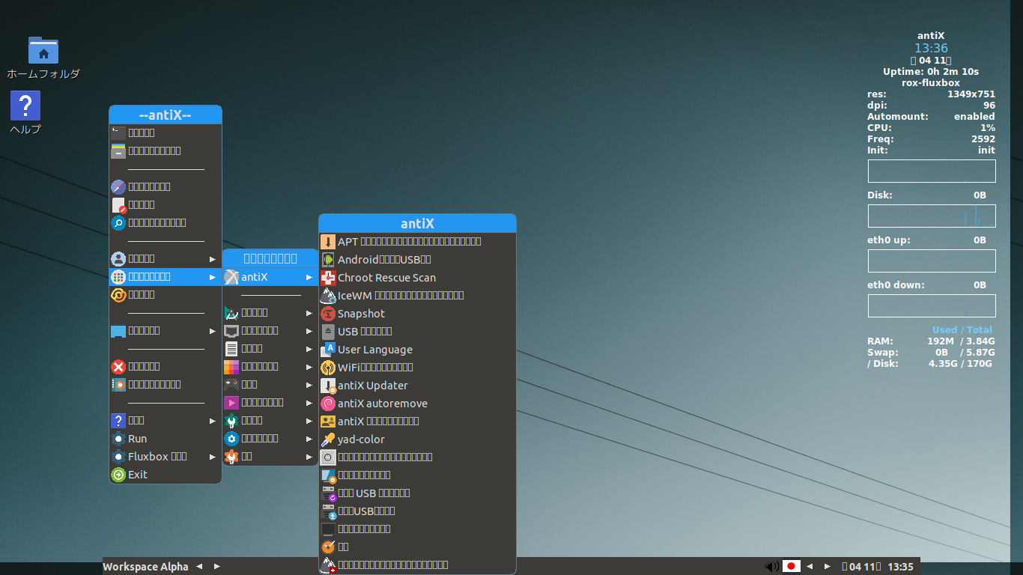Click the Workspace Alpha label in the taskbar
Viewport: 1023px width, 575px height.
click(145, 567)
